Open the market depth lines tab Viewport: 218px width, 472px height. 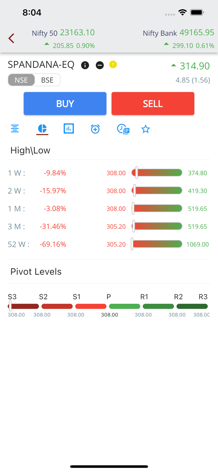pos(15,129)
